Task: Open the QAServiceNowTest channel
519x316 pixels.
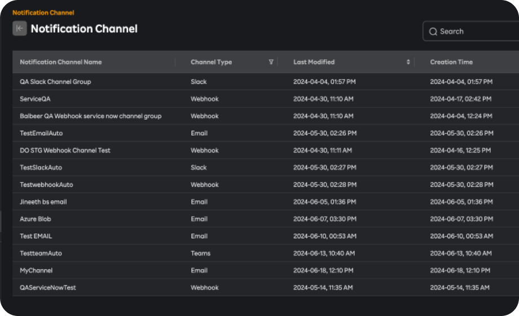Action: tap(48, 288)
